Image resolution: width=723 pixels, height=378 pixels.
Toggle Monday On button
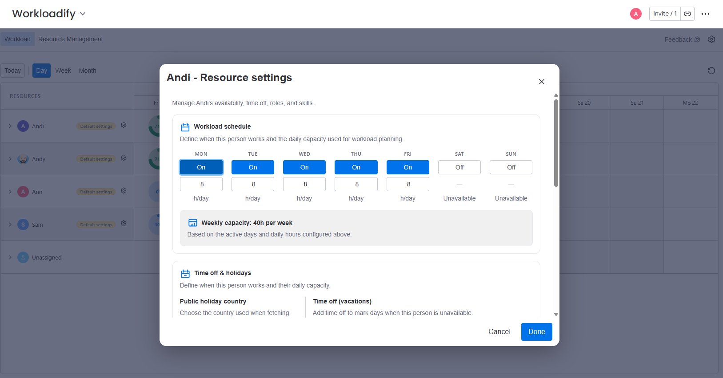tap(201, 167)
